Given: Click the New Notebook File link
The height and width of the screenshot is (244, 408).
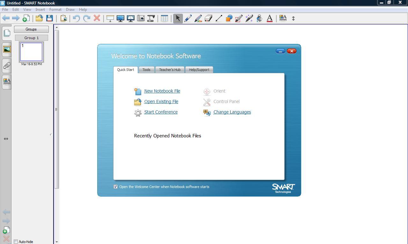Looking at the screenshot, I should (x=162, y=91).
